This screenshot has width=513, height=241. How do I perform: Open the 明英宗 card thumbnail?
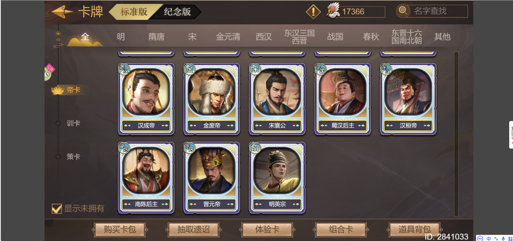point(277,178)
